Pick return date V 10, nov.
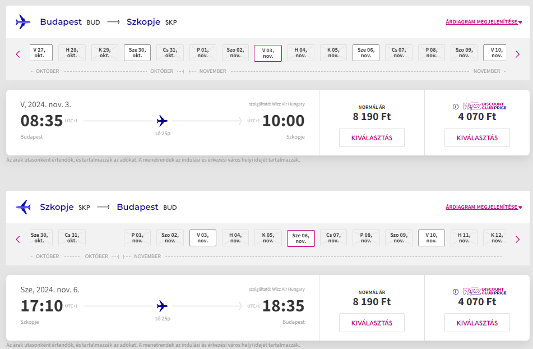Viewport: 533px width, 349px height. (432, 238)
